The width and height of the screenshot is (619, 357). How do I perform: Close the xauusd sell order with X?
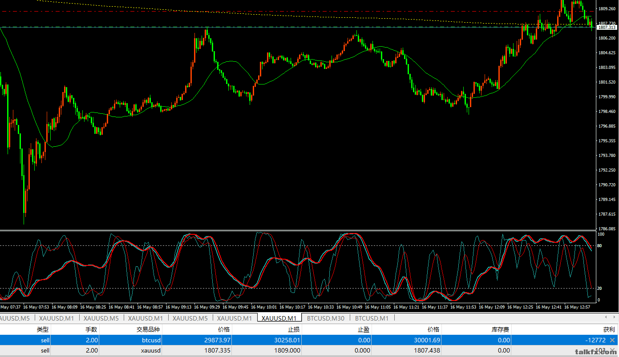(612, 350)
